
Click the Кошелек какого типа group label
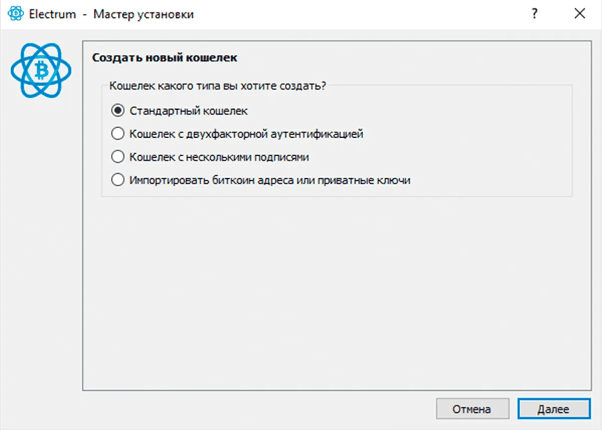[218, 85]
